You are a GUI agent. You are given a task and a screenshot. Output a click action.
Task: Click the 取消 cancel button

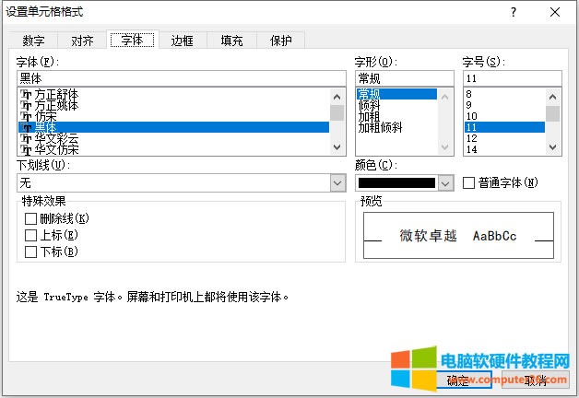tap(535, 380)
